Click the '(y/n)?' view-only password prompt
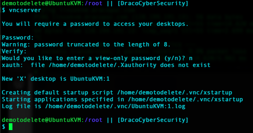The height and width of the screenshot is (133, 253). tap(175, 58)
